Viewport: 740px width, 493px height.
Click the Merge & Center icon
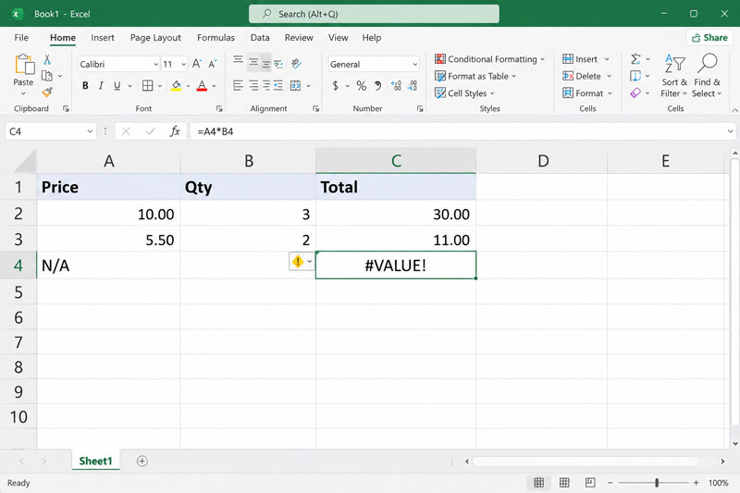coord(295,85)
